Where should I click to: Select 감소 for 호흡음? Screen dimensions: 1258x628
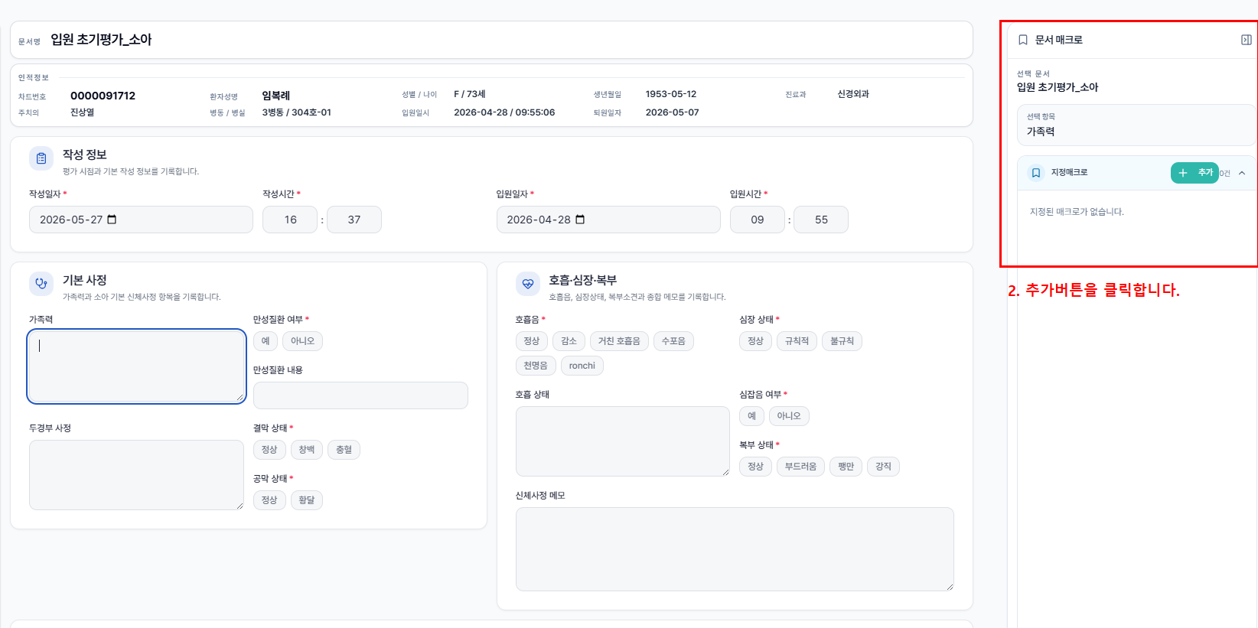[x=569, y=341]
